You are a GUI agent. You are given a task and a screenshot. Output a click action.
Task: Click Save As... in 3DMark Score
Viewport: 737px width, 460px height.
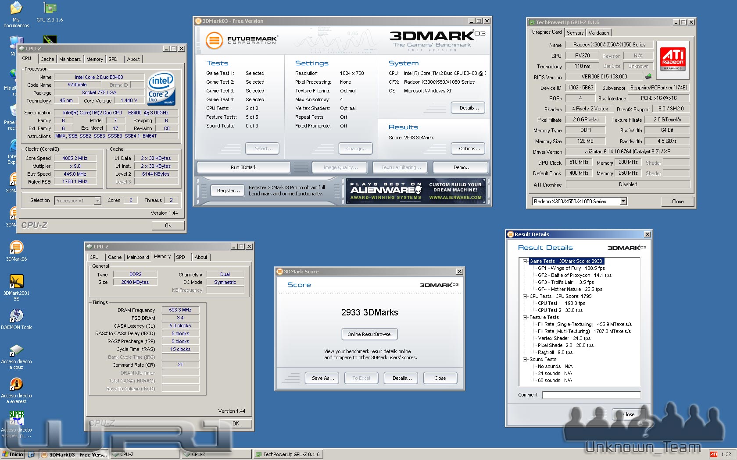pyautogui.click(x=322, y=378)
